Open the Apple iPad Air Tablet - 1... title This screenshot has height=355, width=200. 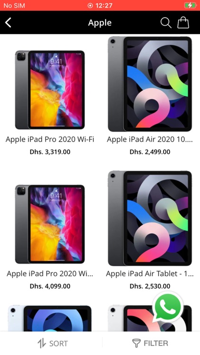coord(150,274)
